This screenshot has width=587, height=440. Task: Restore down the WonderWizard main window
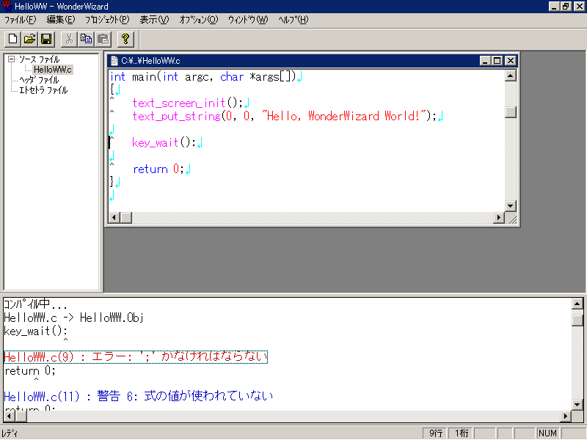pos(566,7)
